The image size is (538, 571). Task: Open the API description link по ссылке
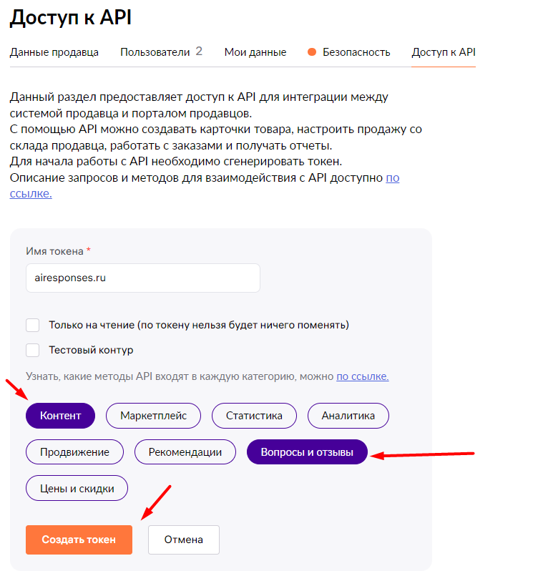392,177
